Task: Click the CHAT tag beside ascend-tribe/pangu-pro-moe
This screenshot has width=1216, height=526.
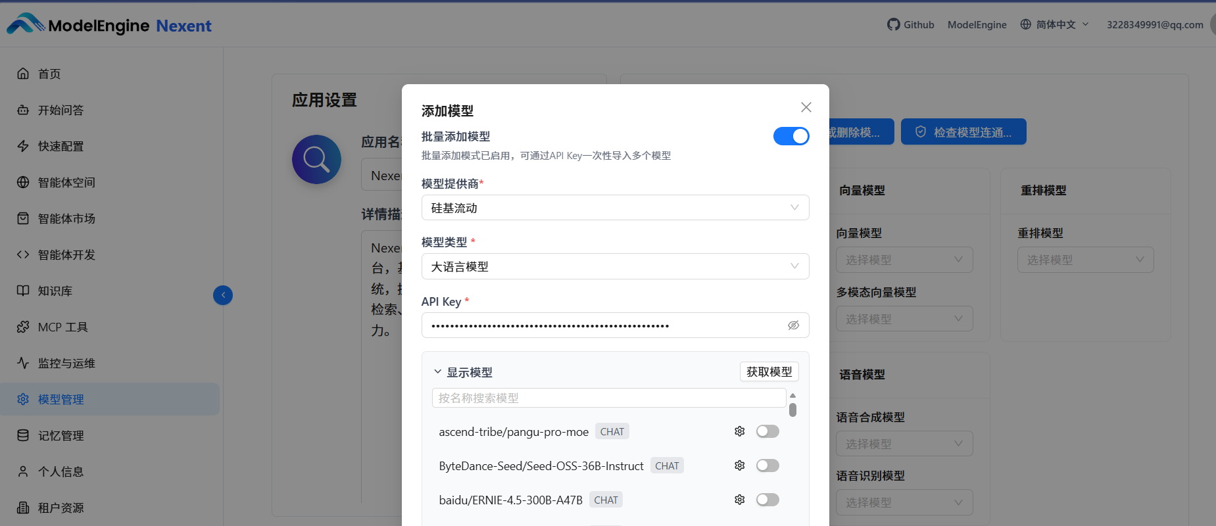Action: coord(612,431)
